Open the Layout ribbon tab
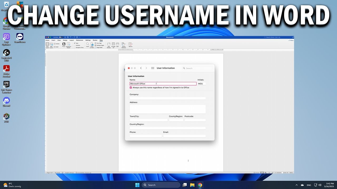 pos(72,40)
